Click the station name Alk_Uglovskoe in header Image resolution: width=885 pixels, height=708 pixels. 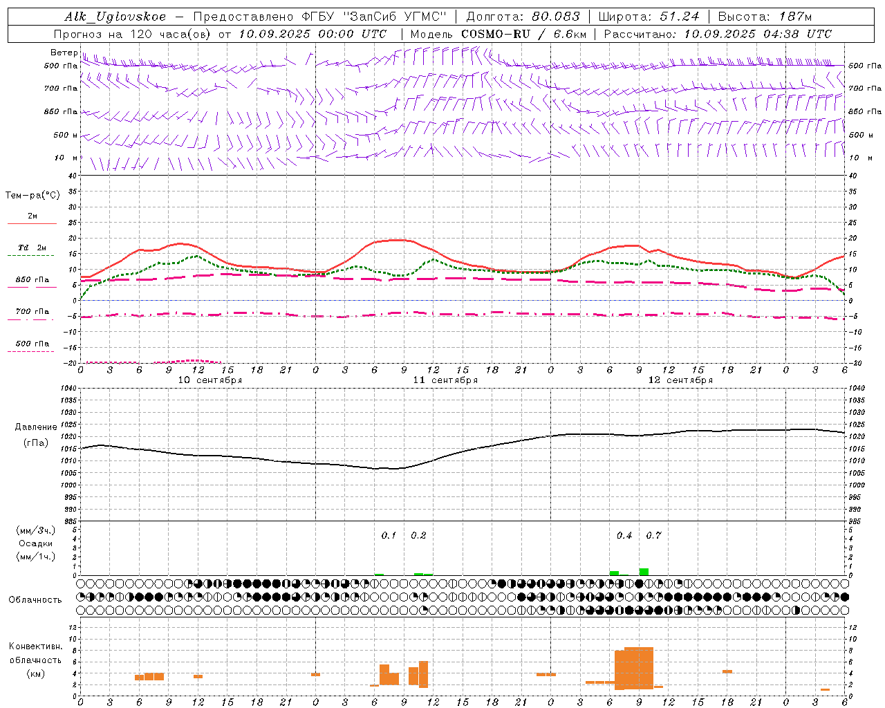pos(115,17)
